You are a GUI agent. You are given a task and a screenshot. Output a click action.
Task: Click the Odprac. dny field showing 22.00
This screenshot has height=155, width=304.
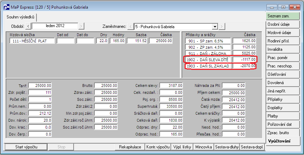171,128
